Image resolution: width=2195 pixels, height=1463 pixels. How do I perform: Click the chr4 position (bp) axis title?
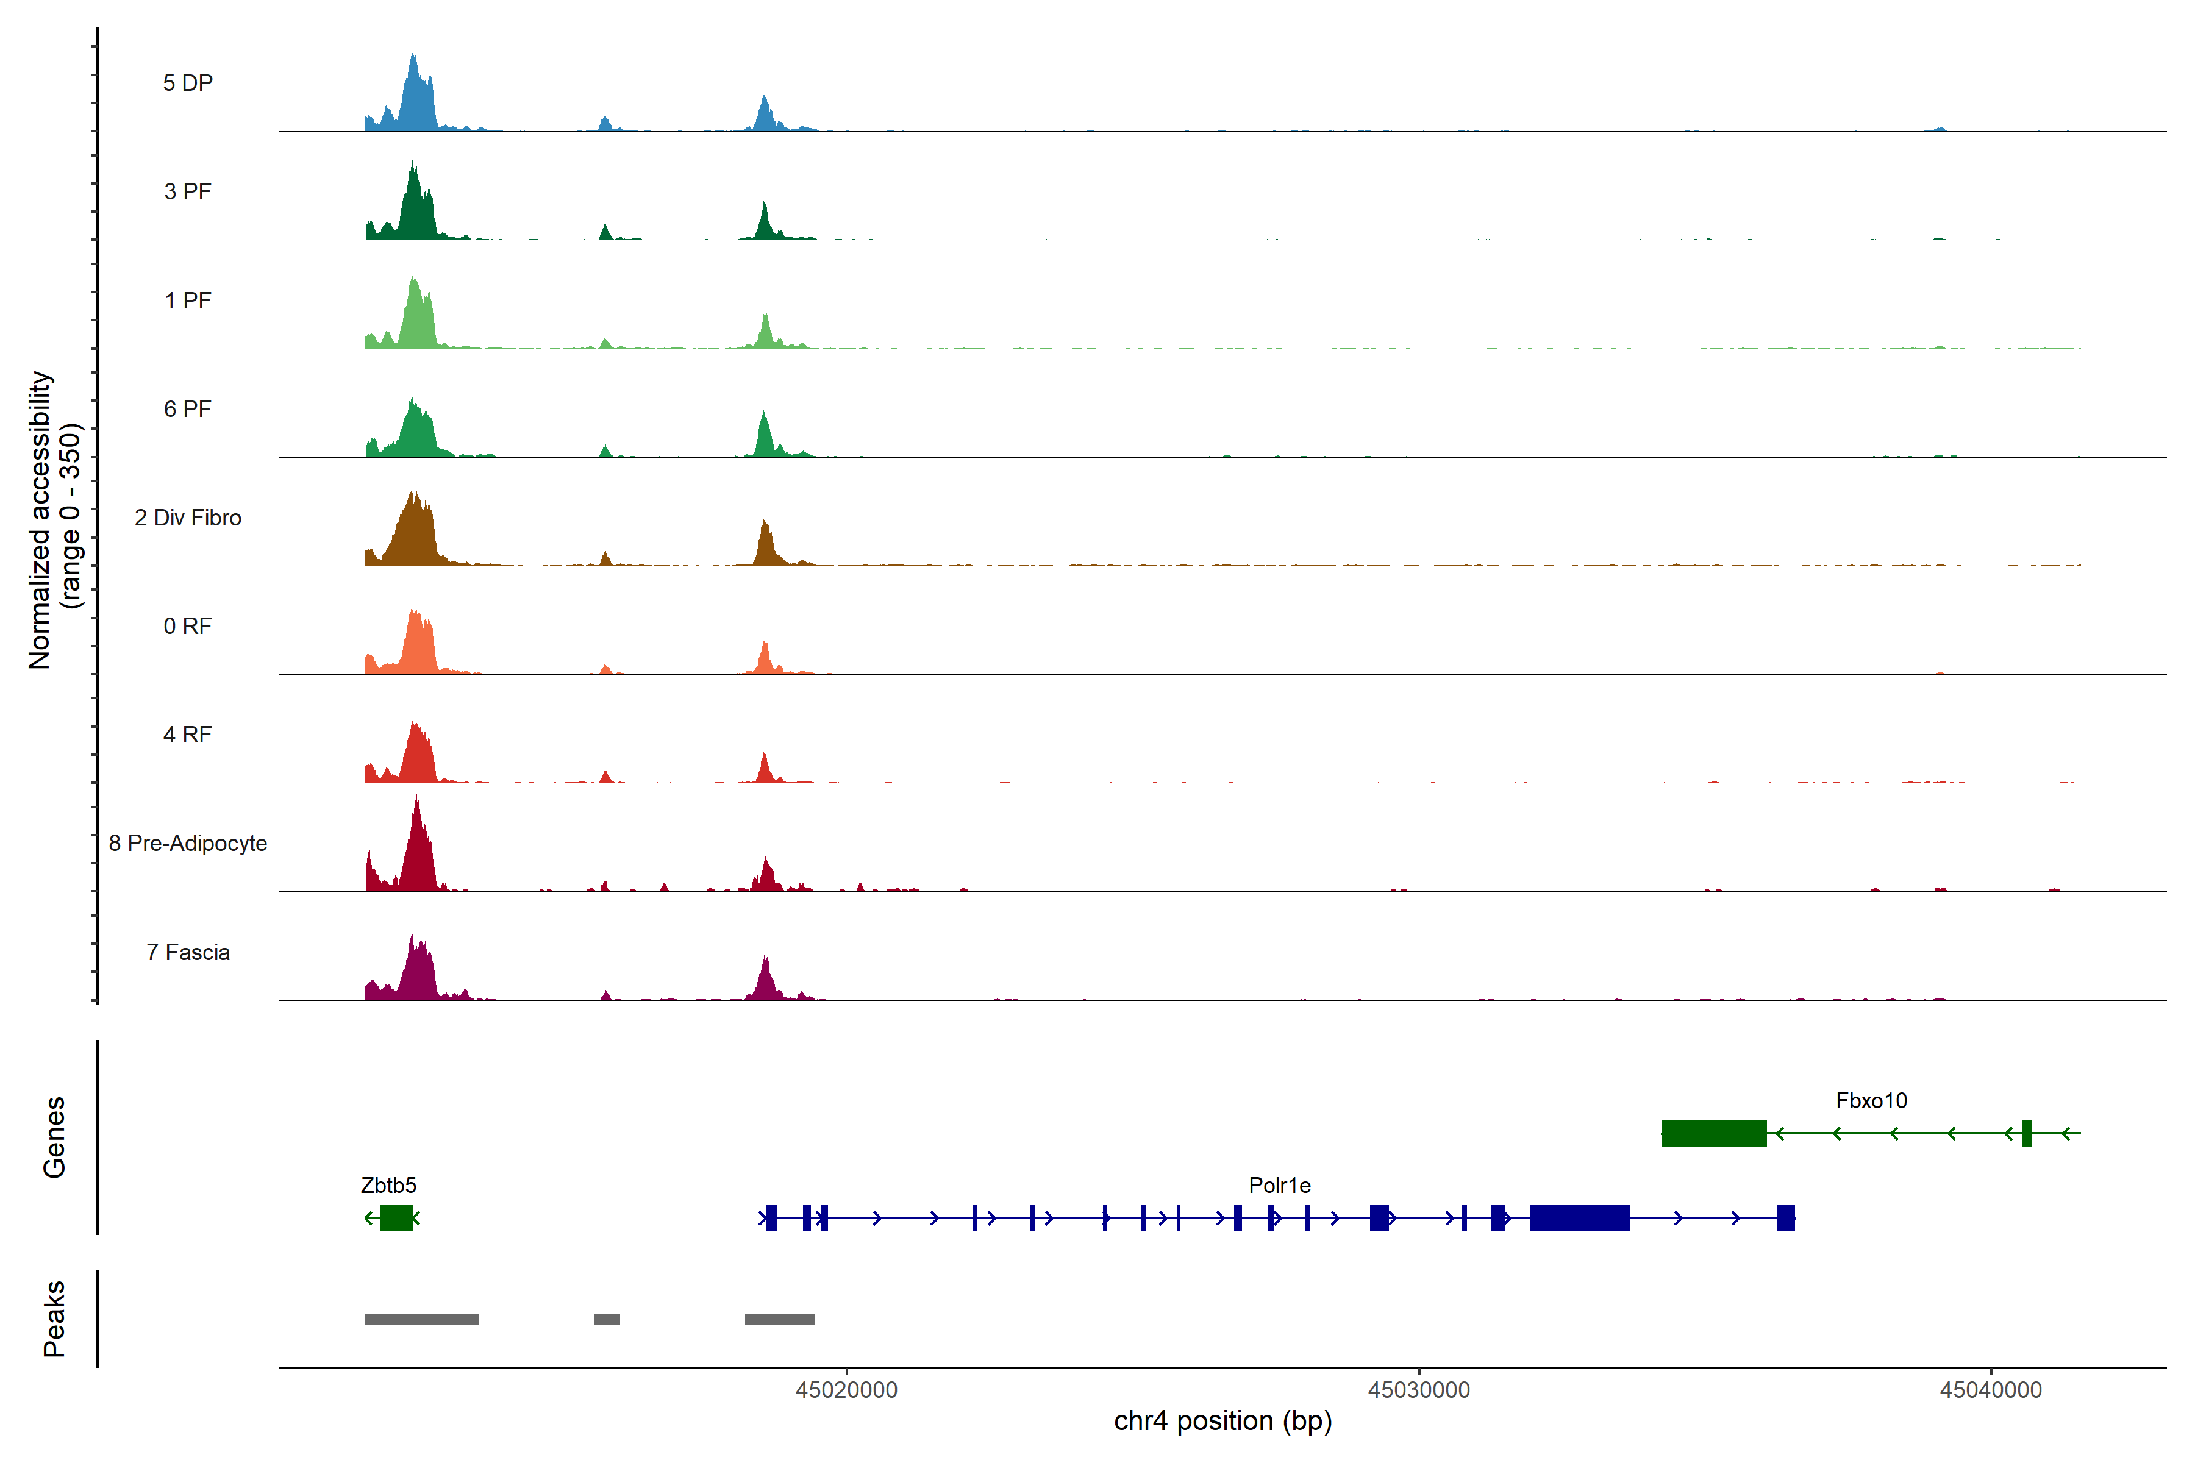[1222, 1421]
